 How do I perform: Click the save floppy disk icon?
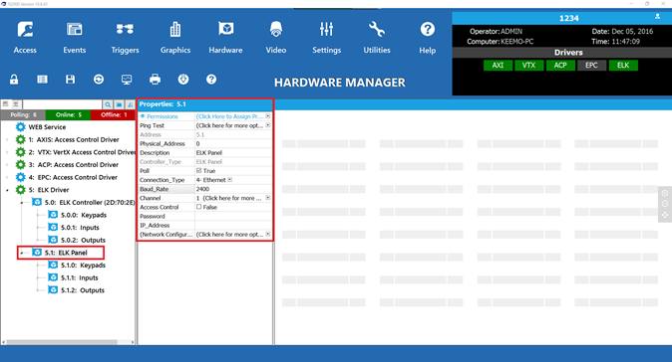coord(70,80)
